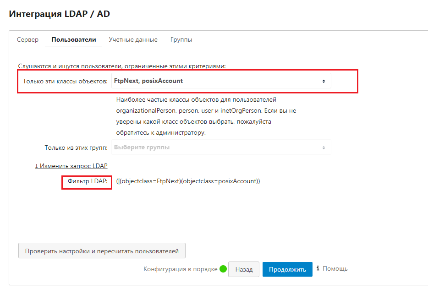Screen dimensions: 428x300
Task: Click the Назад button
Action: [244, 270]
